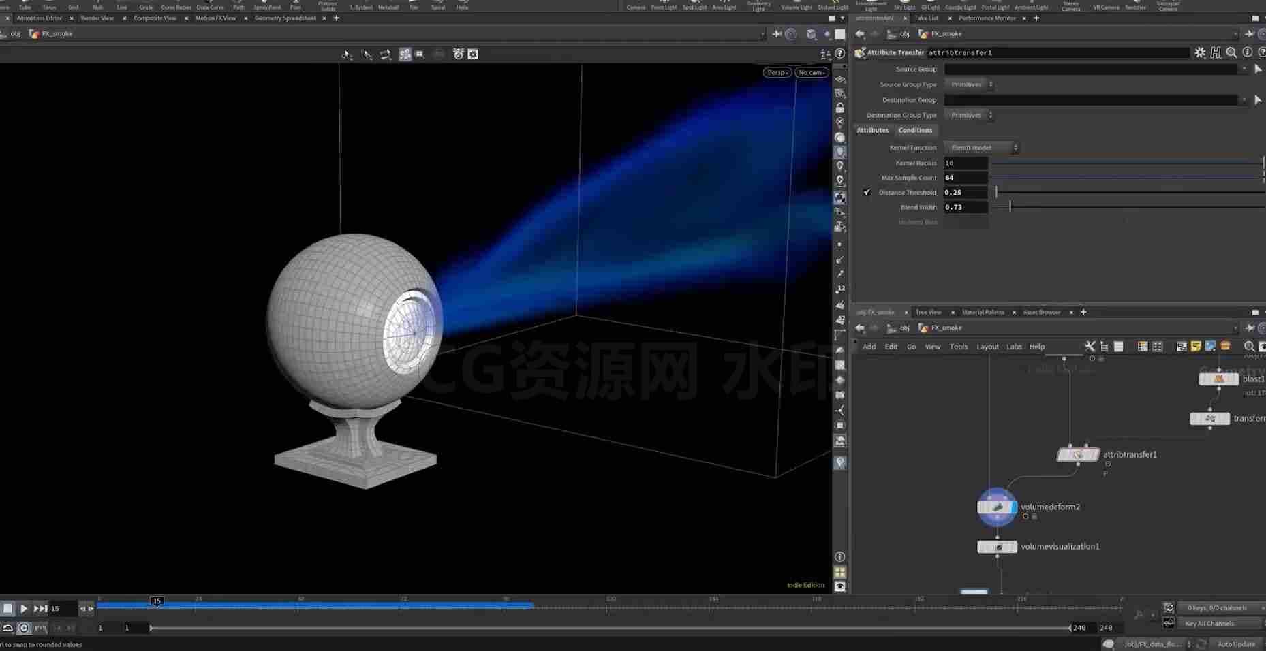This screenshot has width=1266, height=651.
Task: Click the search magnifier in the parameter header
Action: pos(1231,52)
